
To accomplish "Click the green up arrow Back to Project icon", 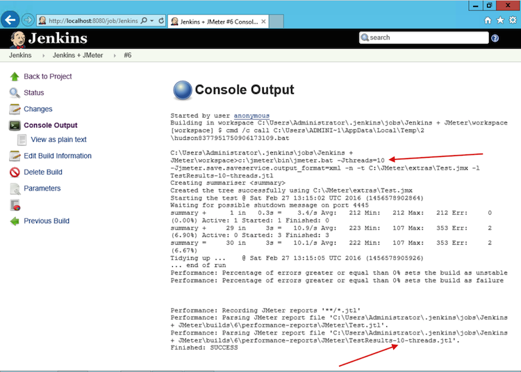I will point(15,76).
